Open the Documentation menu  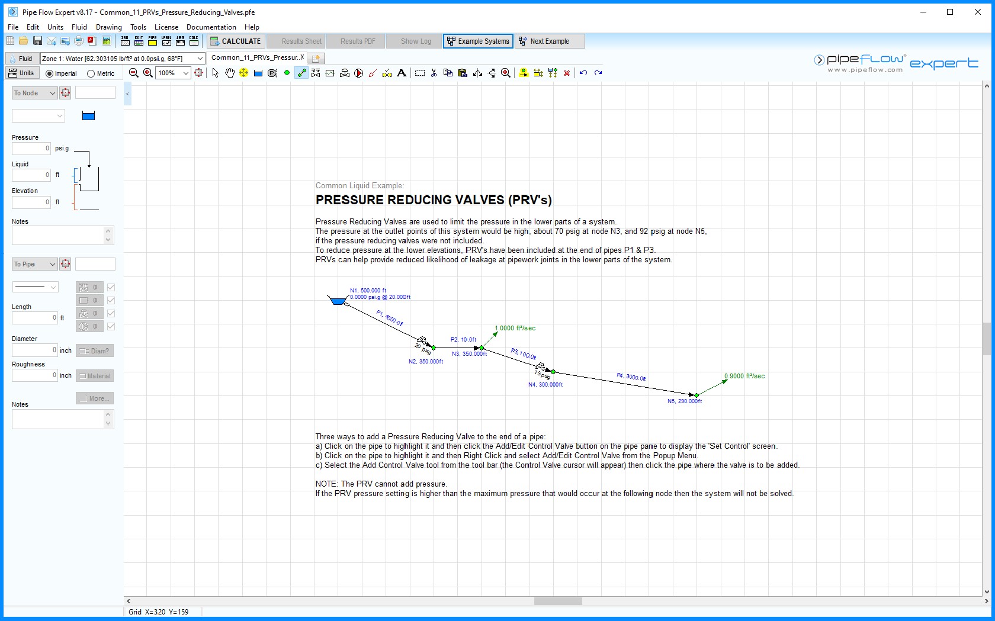pyautogui.click(x=211, y=27)
